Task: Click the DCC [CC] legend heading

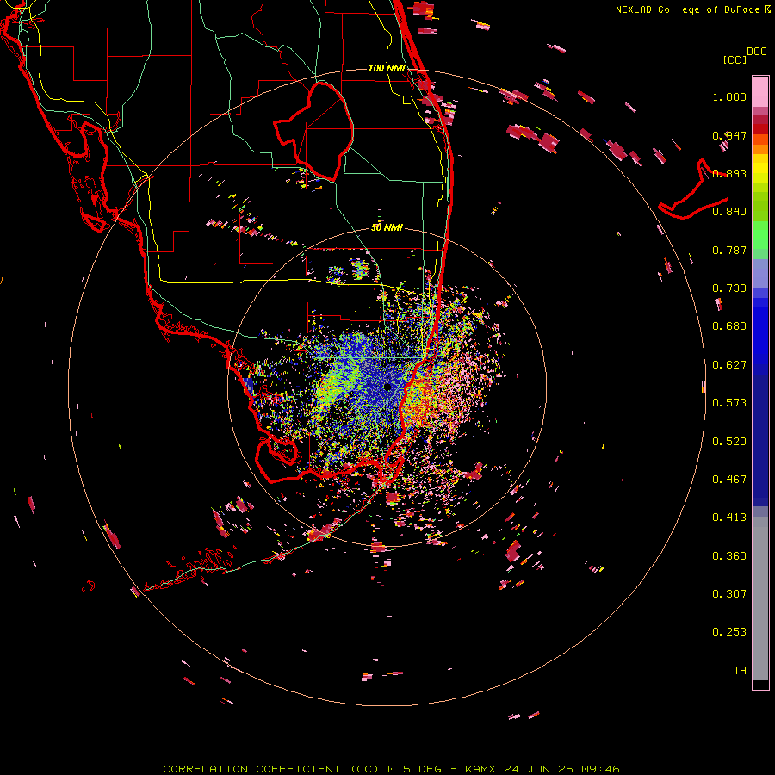Action: point(746,55)
